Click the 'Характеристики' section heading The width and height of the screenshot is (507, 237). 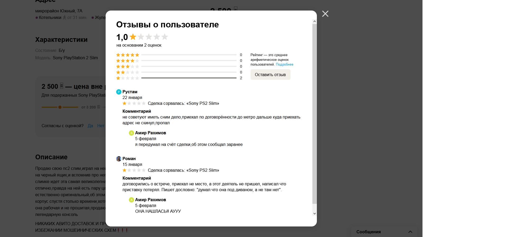(61, 39)
